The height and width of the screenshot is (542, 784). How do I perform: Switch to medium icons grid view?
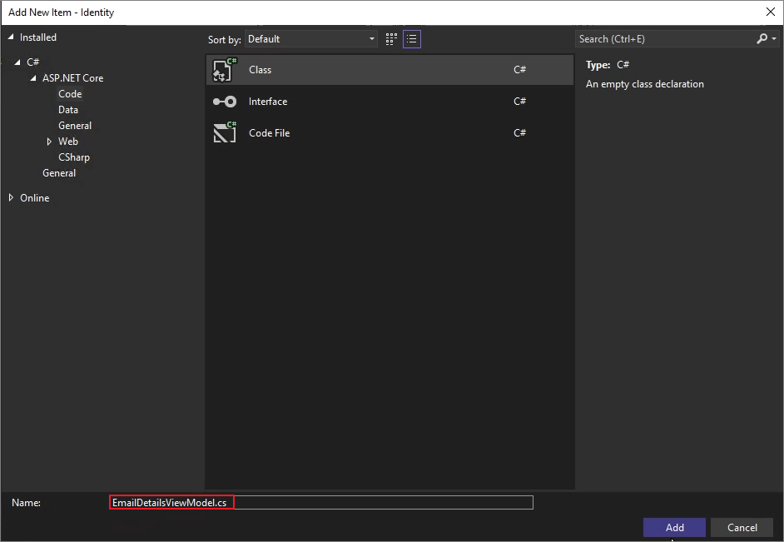pos(391,39)
